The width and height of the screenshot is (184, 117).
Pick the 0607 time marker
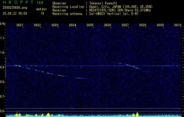click(x=125, y=25)
